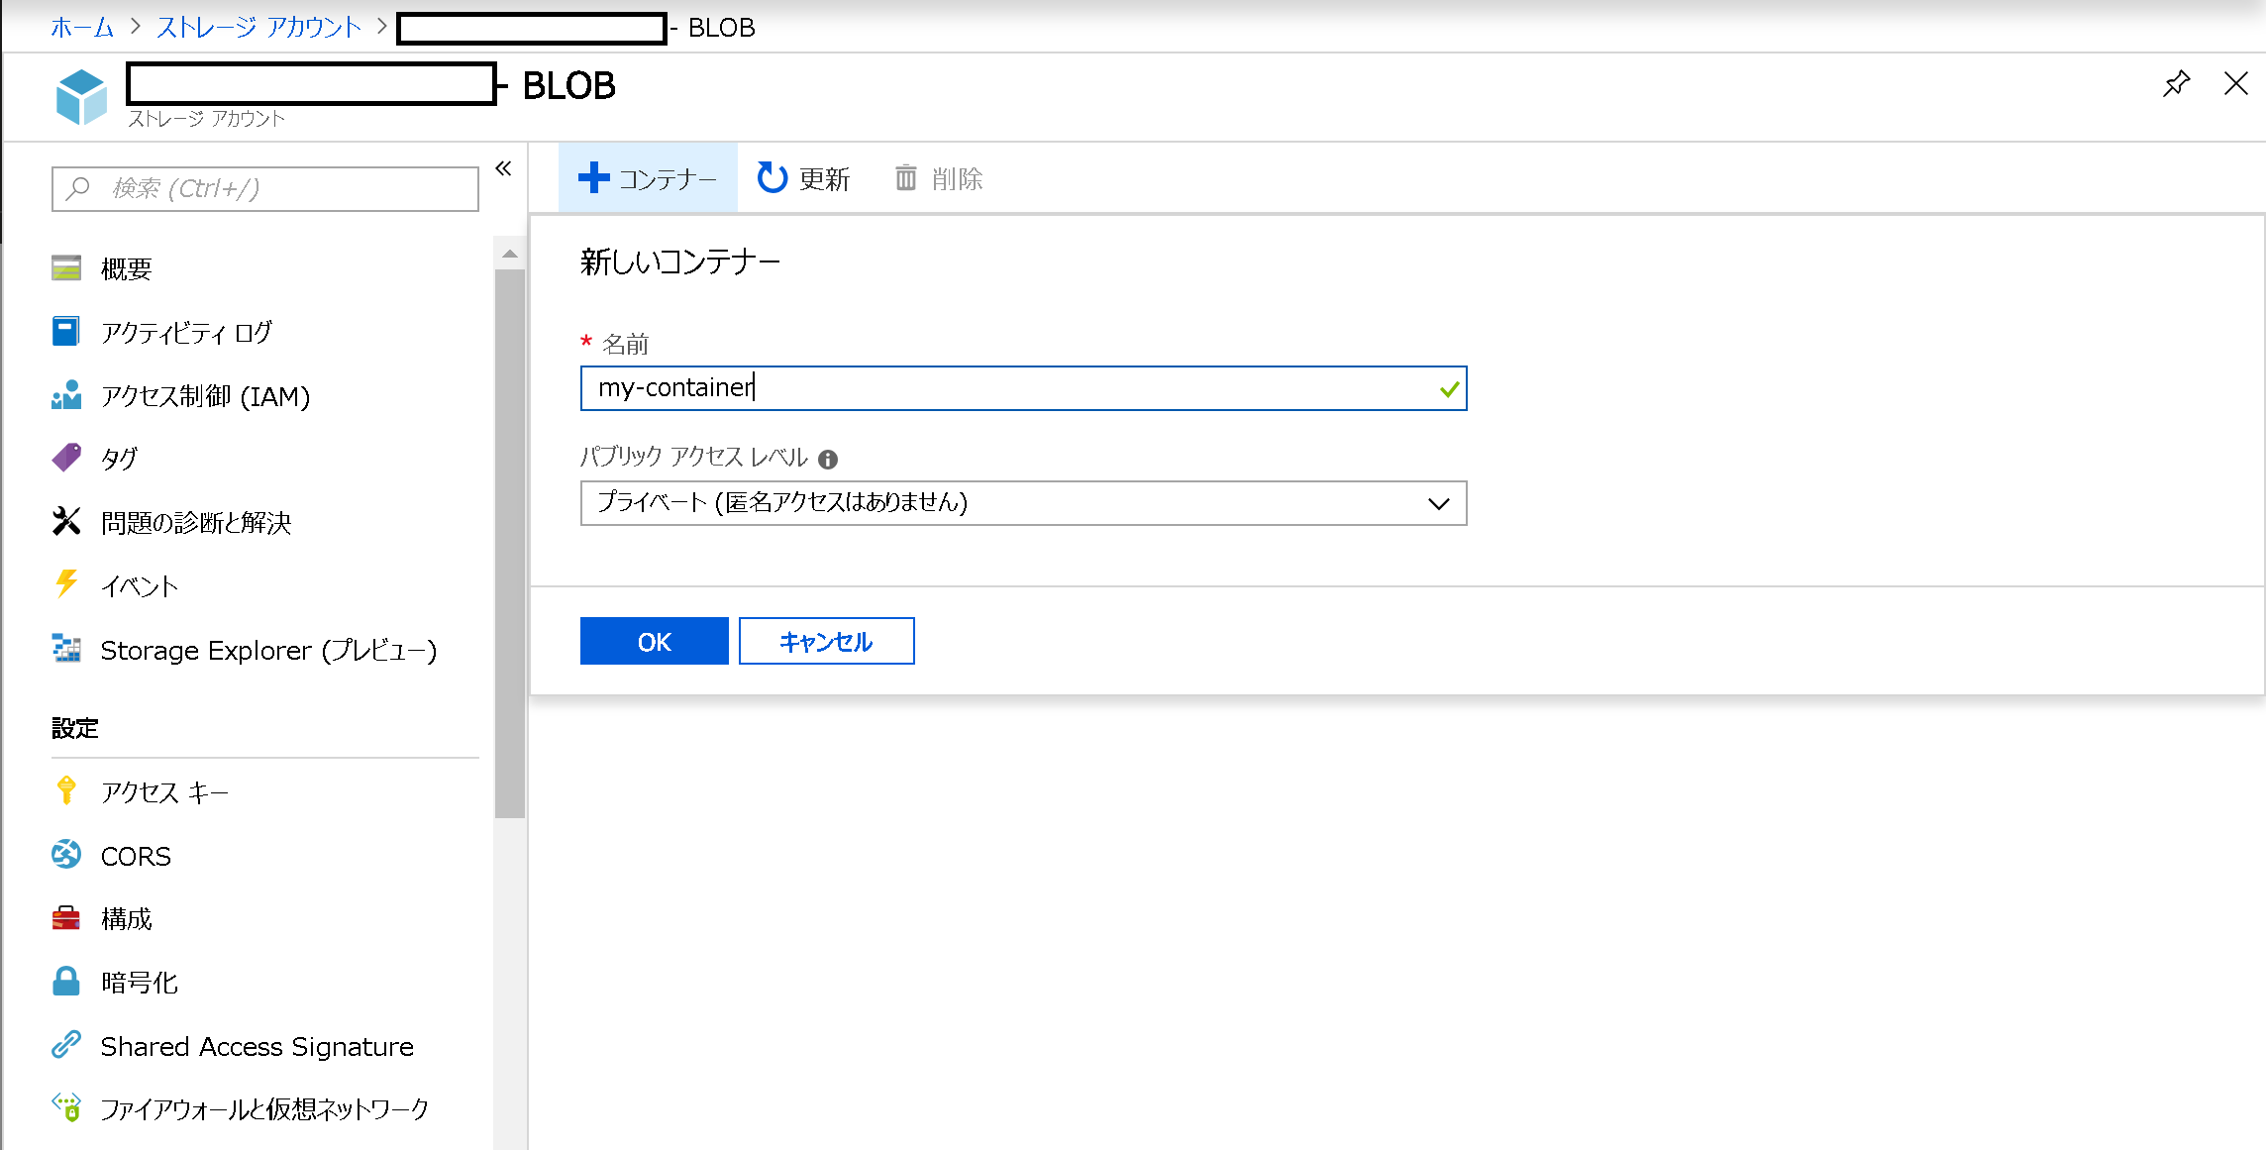Open Access Control (IAM) in the menu
This screenshot has height=1150, width=2266.
[x=205, y=396]
